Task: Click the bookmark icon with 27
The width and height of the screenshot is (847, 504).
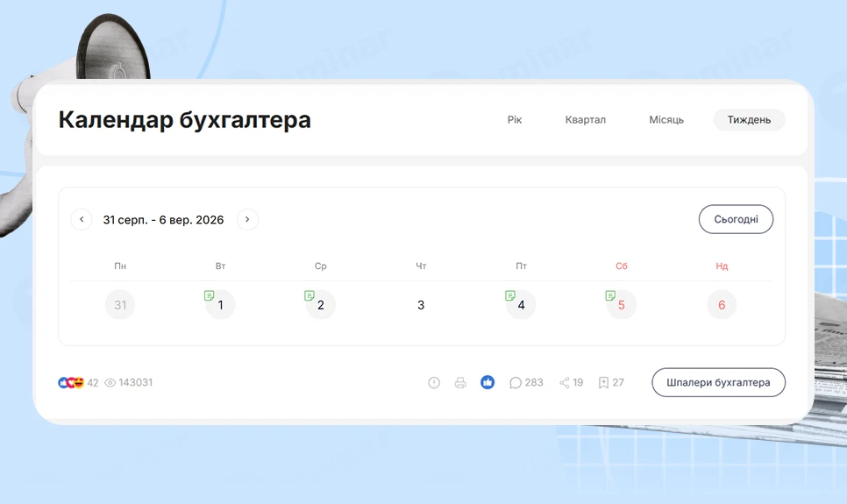Action: pos(603,382)
